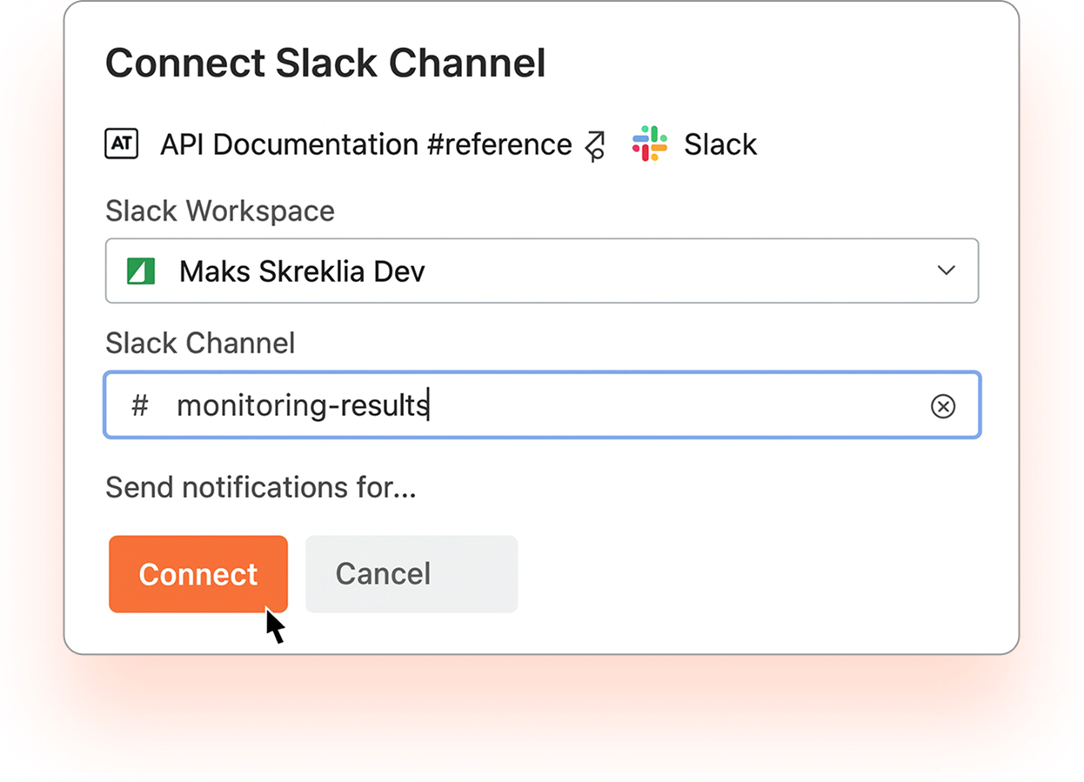Click the hash symbol in the channel field
Viewport: 1084px width, 782px height.
139,405
